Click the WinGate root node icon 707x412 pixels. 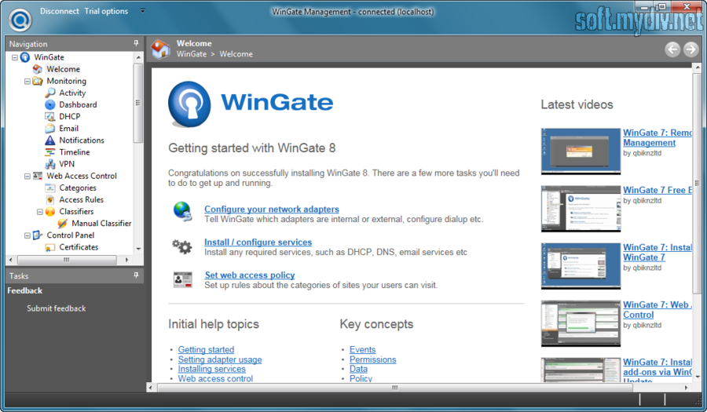click(x=25, y=57)
